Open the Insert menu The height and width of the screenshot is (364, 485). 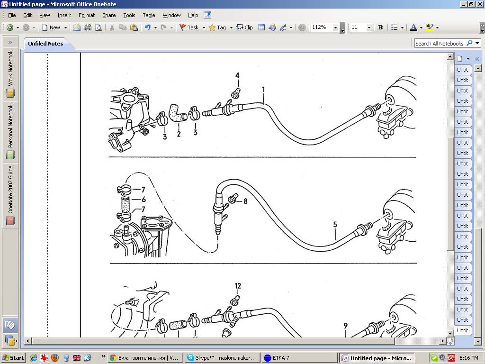coord(64,15)
